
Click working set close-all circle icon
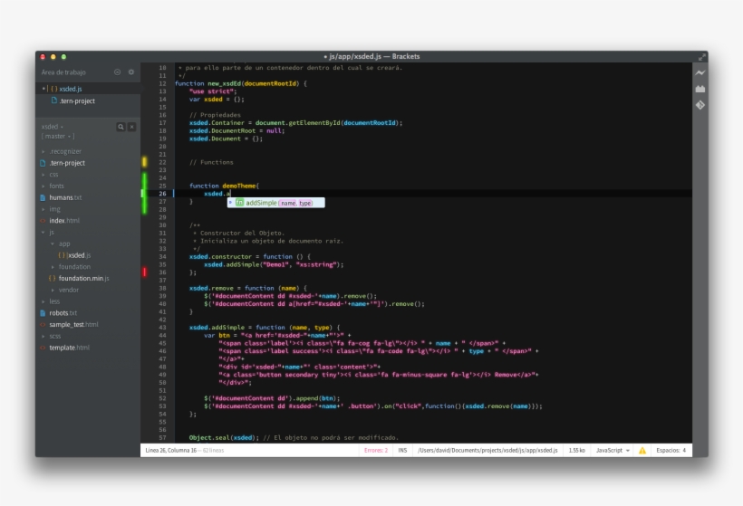pyautogui.click(x=118, y=72)
